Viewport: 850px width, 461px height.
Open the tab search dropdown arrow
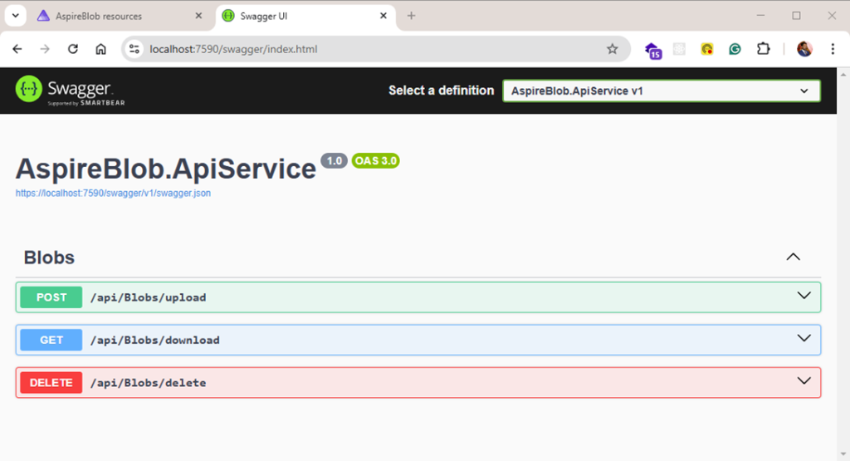[x=16, y=16]
